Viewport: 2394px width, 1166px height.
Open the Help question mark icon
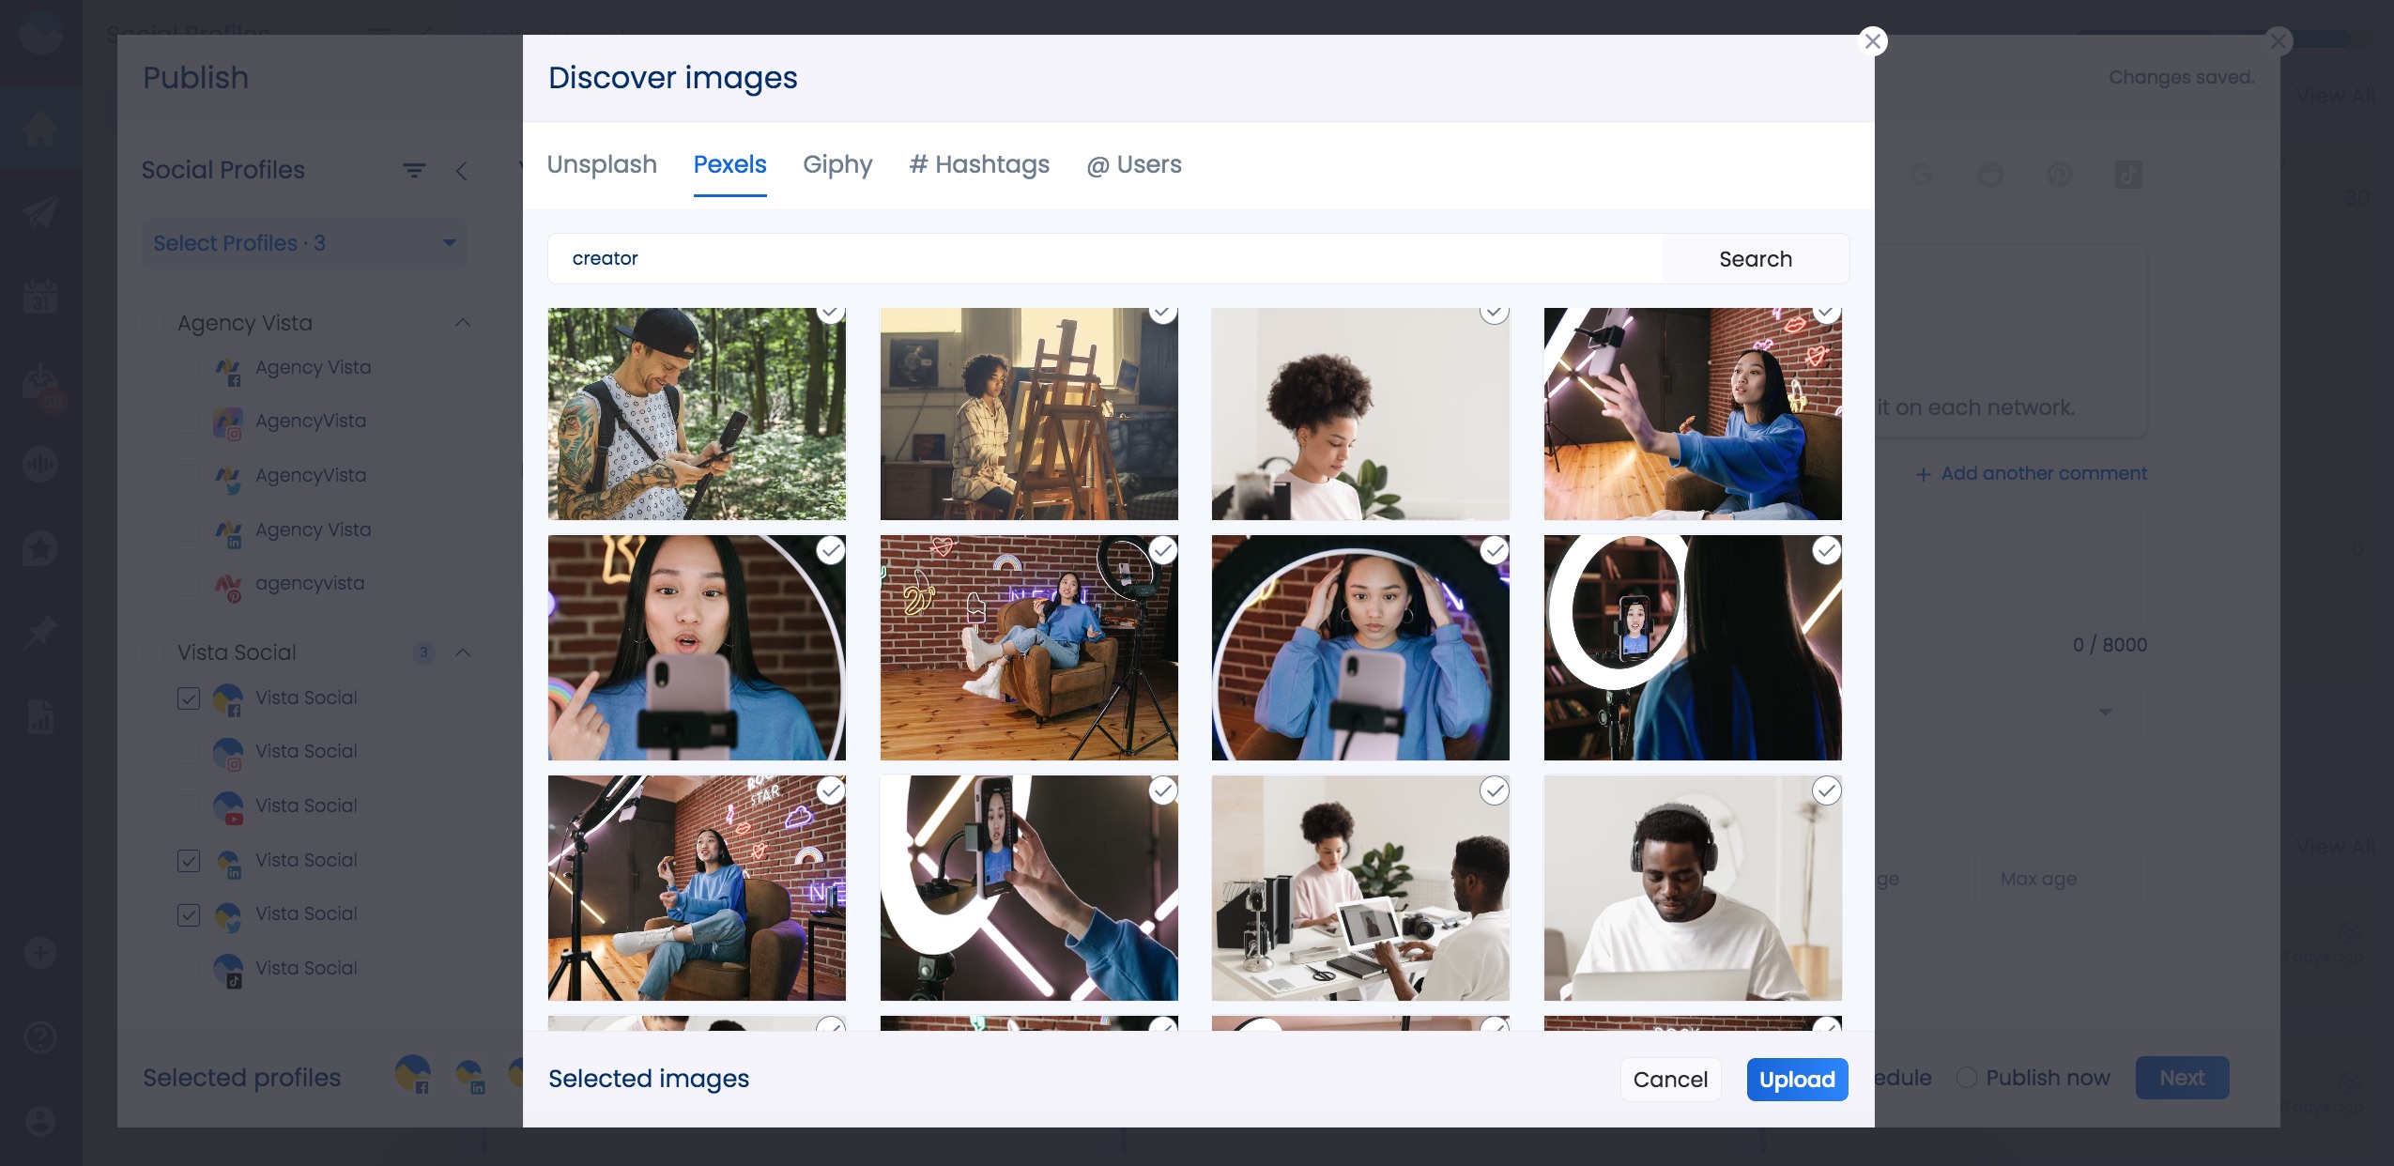click(40, 1036)
